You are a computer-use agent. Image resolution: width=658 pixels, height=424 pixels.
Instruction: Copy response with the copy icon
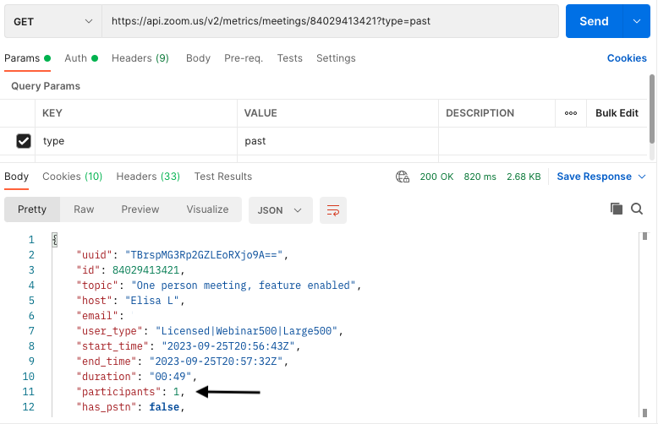point(616,209)
